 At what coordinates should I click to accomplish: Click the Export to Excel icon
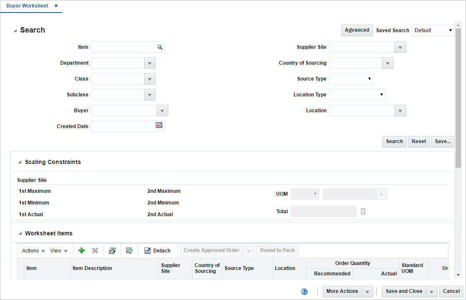[112, 250]
